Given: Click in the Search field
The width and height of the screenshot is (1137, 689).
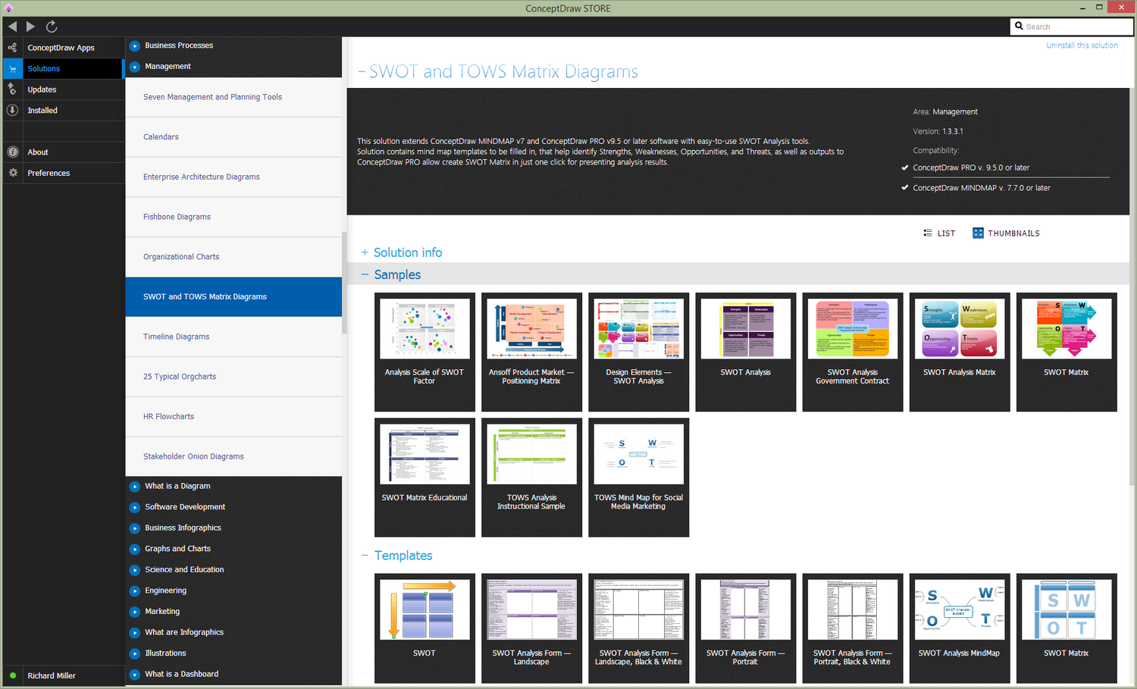Looking at the screenshot, I should coord(1073,27).
